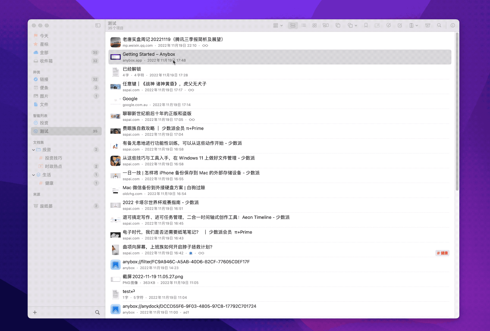
Task: Open the sort options dropdown in toolbar
Action: (x=277, y=25)
